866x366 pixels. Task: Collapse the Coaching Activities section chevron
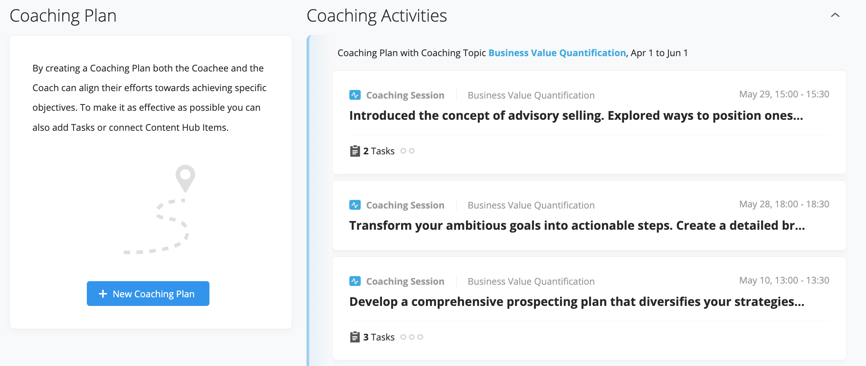835,15
